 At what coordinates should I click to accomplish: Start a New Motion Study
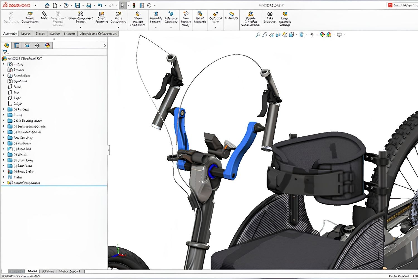186,19
